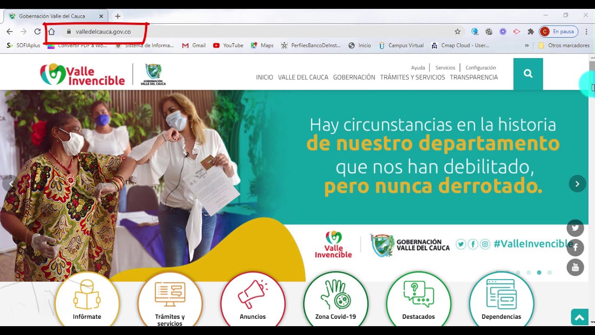This screenshot has height=335, width=595.
Task: Open the Inicio bookmark with globe icon
Action: [360, 46]
